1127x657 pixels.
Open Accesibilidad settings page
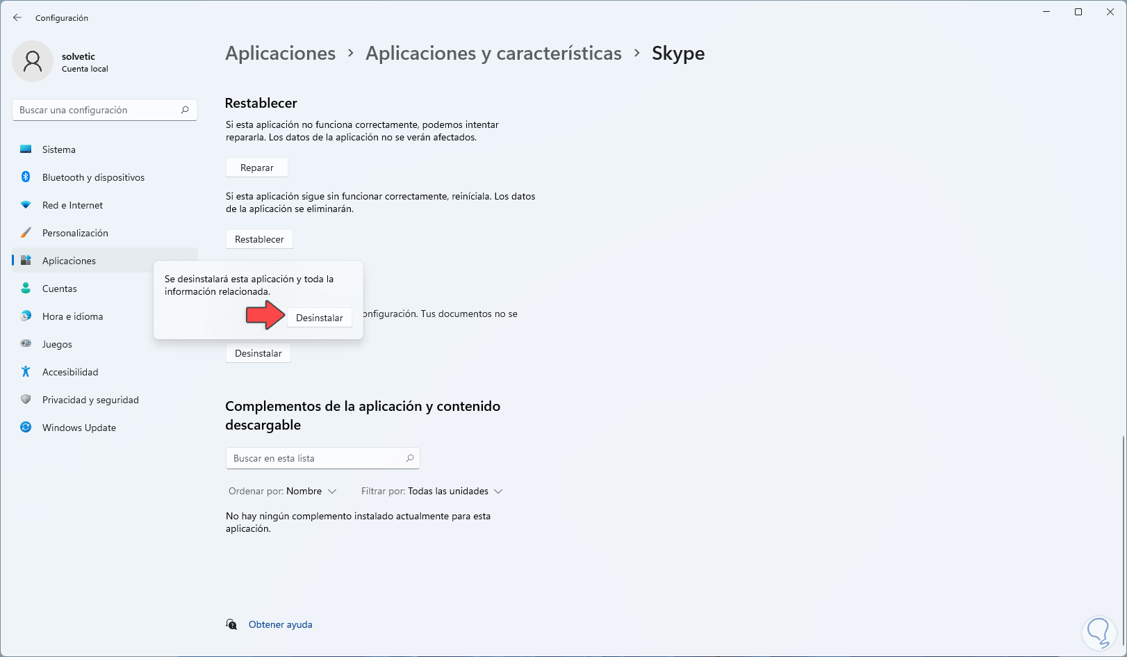(x=105, y=372)
